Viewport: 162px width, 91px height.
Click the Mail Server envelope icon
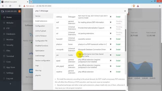point(31,71)
